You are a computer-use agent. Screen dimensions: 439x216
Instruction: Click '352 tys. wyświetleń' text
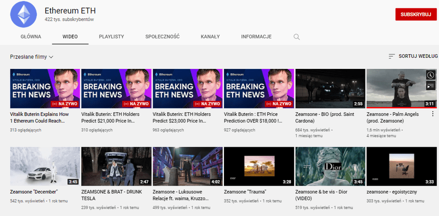[x=241, y=201]
